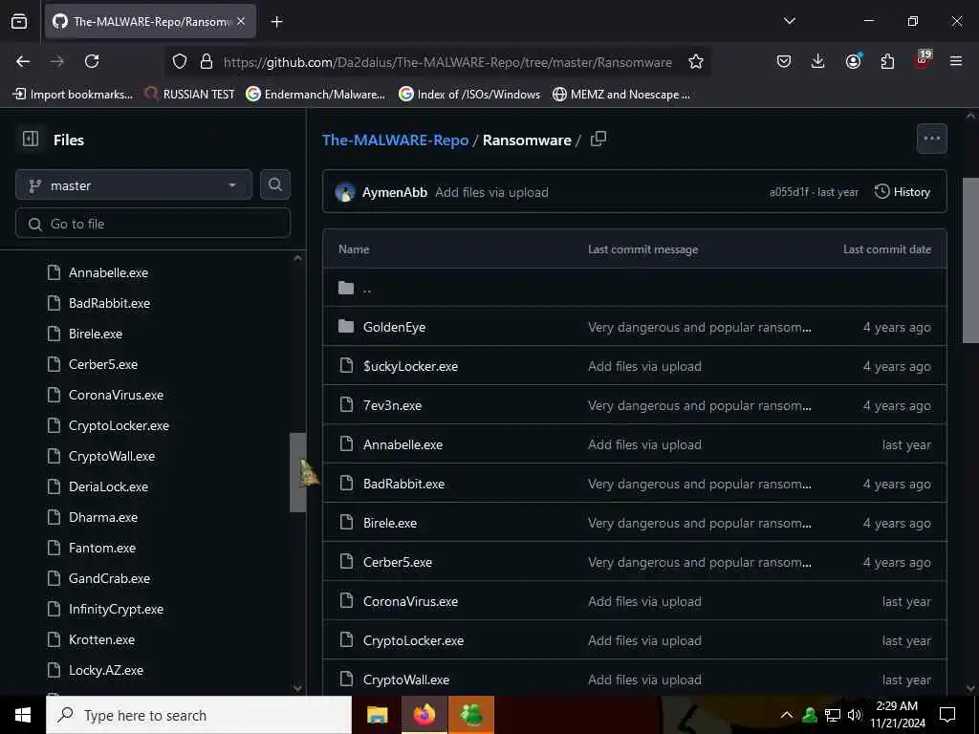List all tabs dropdown arrow
Image resolution: width=979 pixels, height=734 pixels.
coord(789,21)
